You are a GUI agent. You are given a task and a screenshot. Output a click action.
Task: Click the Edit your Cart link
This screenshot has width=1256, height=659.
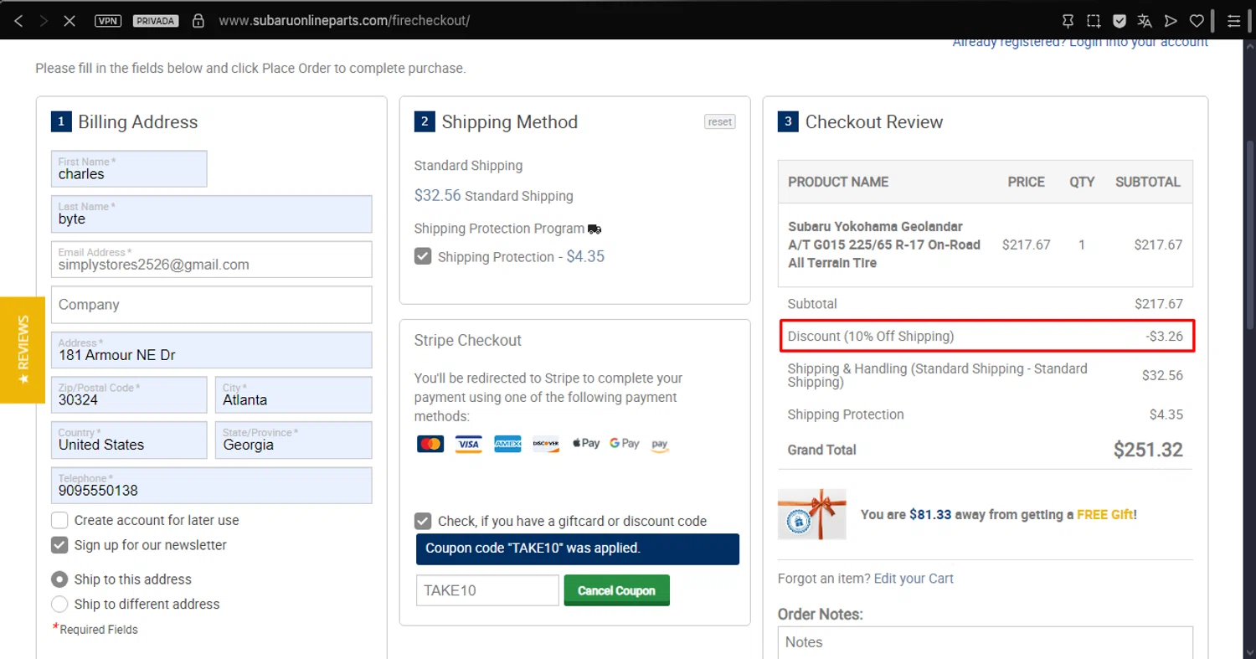[x=914, y=579]
